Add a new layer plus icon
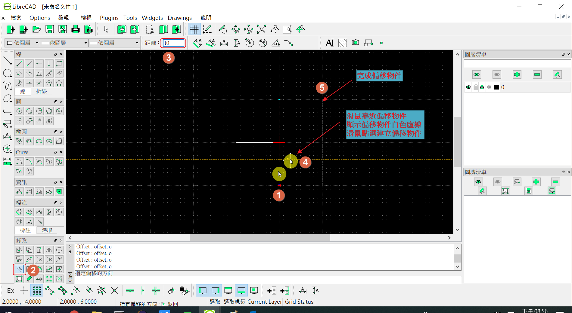The image size is (572, 313). click(517, 74)
